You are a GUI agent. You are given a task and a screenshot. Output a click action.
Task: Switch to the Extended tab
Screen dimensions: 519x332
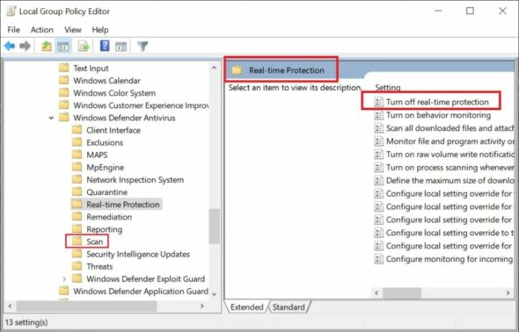click(246, 307)
